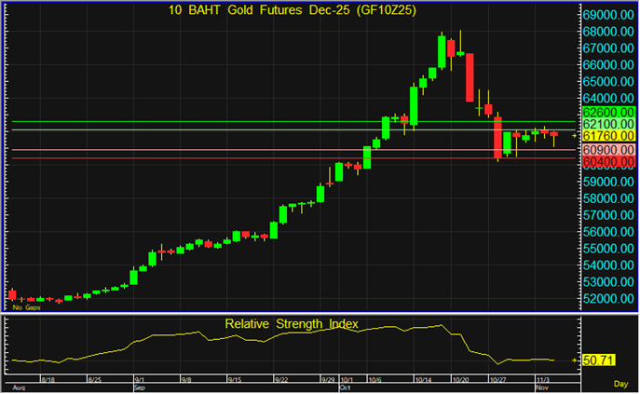The width and height of the screenshot is (640, 394).
Task: Click the No Gaps label
Action: (24, 306)
